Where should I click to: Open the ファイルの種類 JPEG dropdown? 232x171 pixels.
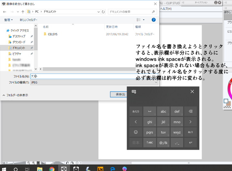[x=94, y=83]
